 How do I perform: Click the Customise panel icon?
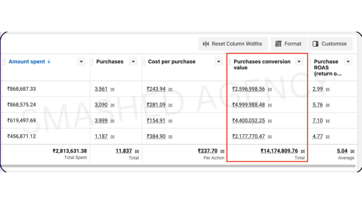316,44
